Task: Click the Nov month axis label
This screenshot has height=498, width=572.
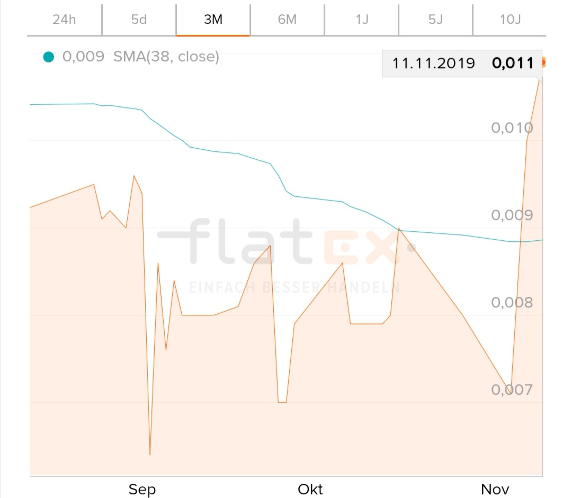Action: tap(495, 489)
